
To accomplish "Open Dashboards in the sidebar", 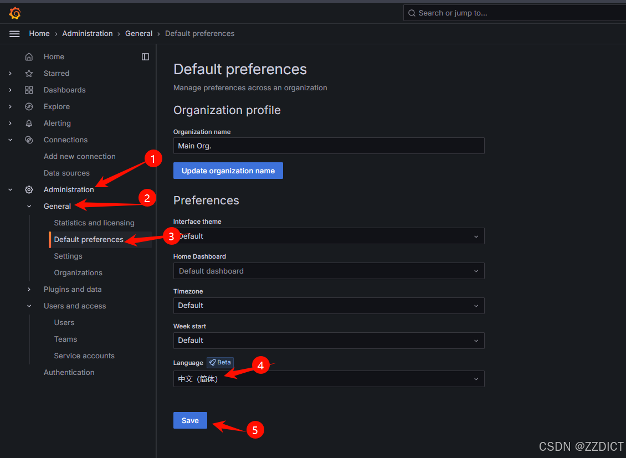I will 65,90.
